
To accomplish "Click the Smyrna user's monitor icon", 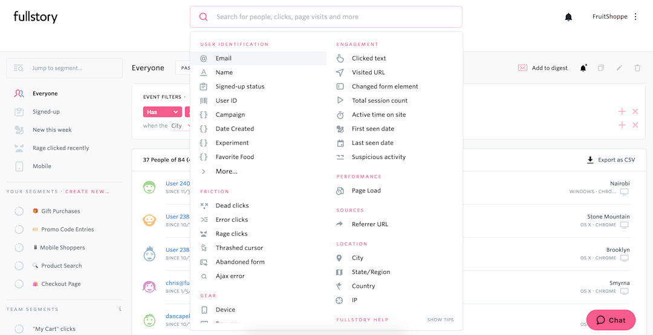I will point(624,291).
